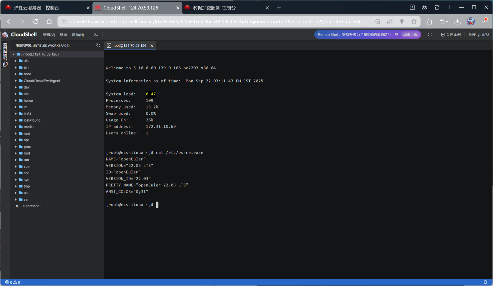Viewport: 493px width, 286px height.
Task: Click the browser address bar URL
Action: [220, 21]
